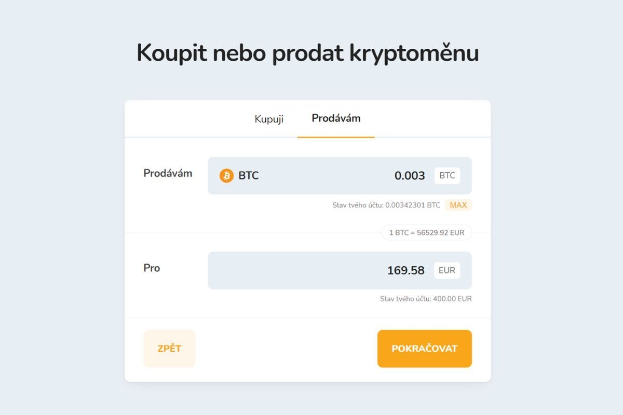
Task: Click the orange Bitcoin logo icon
Action: [226, 176]
